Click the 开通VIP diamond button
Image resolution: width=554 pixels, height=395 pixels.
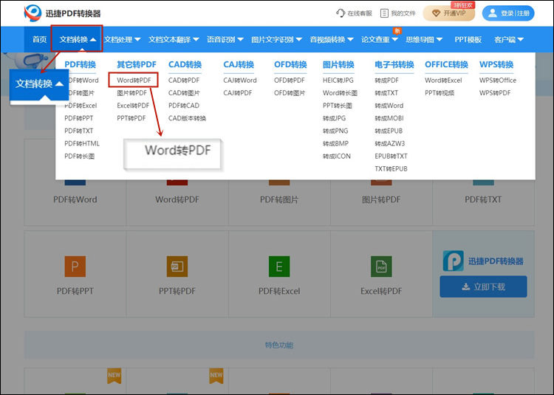[448, 13]
